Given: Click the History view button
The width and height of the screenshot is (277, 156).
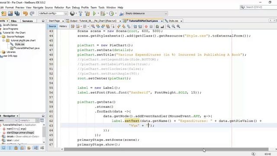Looking at the screenshot, I should (x=63, y=26).
